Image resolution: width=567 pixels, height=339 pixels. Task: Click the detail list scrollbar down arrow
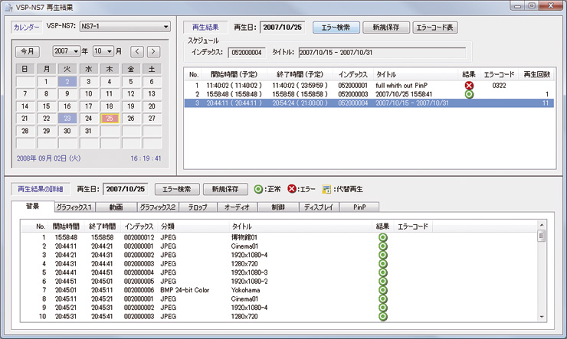click(x=542, y=315)
